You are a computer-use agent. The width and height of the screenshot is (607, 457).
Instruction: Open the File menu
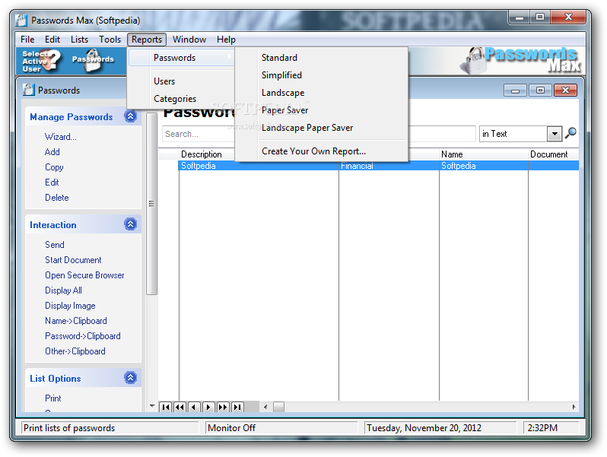click(x=27, y=40)
